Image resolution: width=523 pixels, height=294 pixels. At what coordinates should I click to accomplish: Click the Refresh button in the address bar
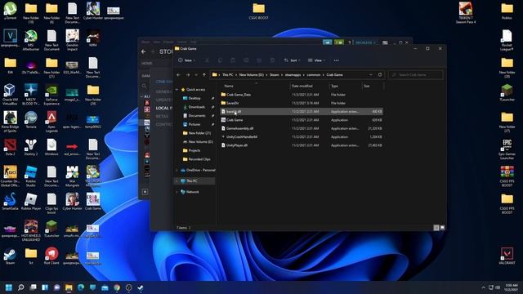tap(380, 74)
